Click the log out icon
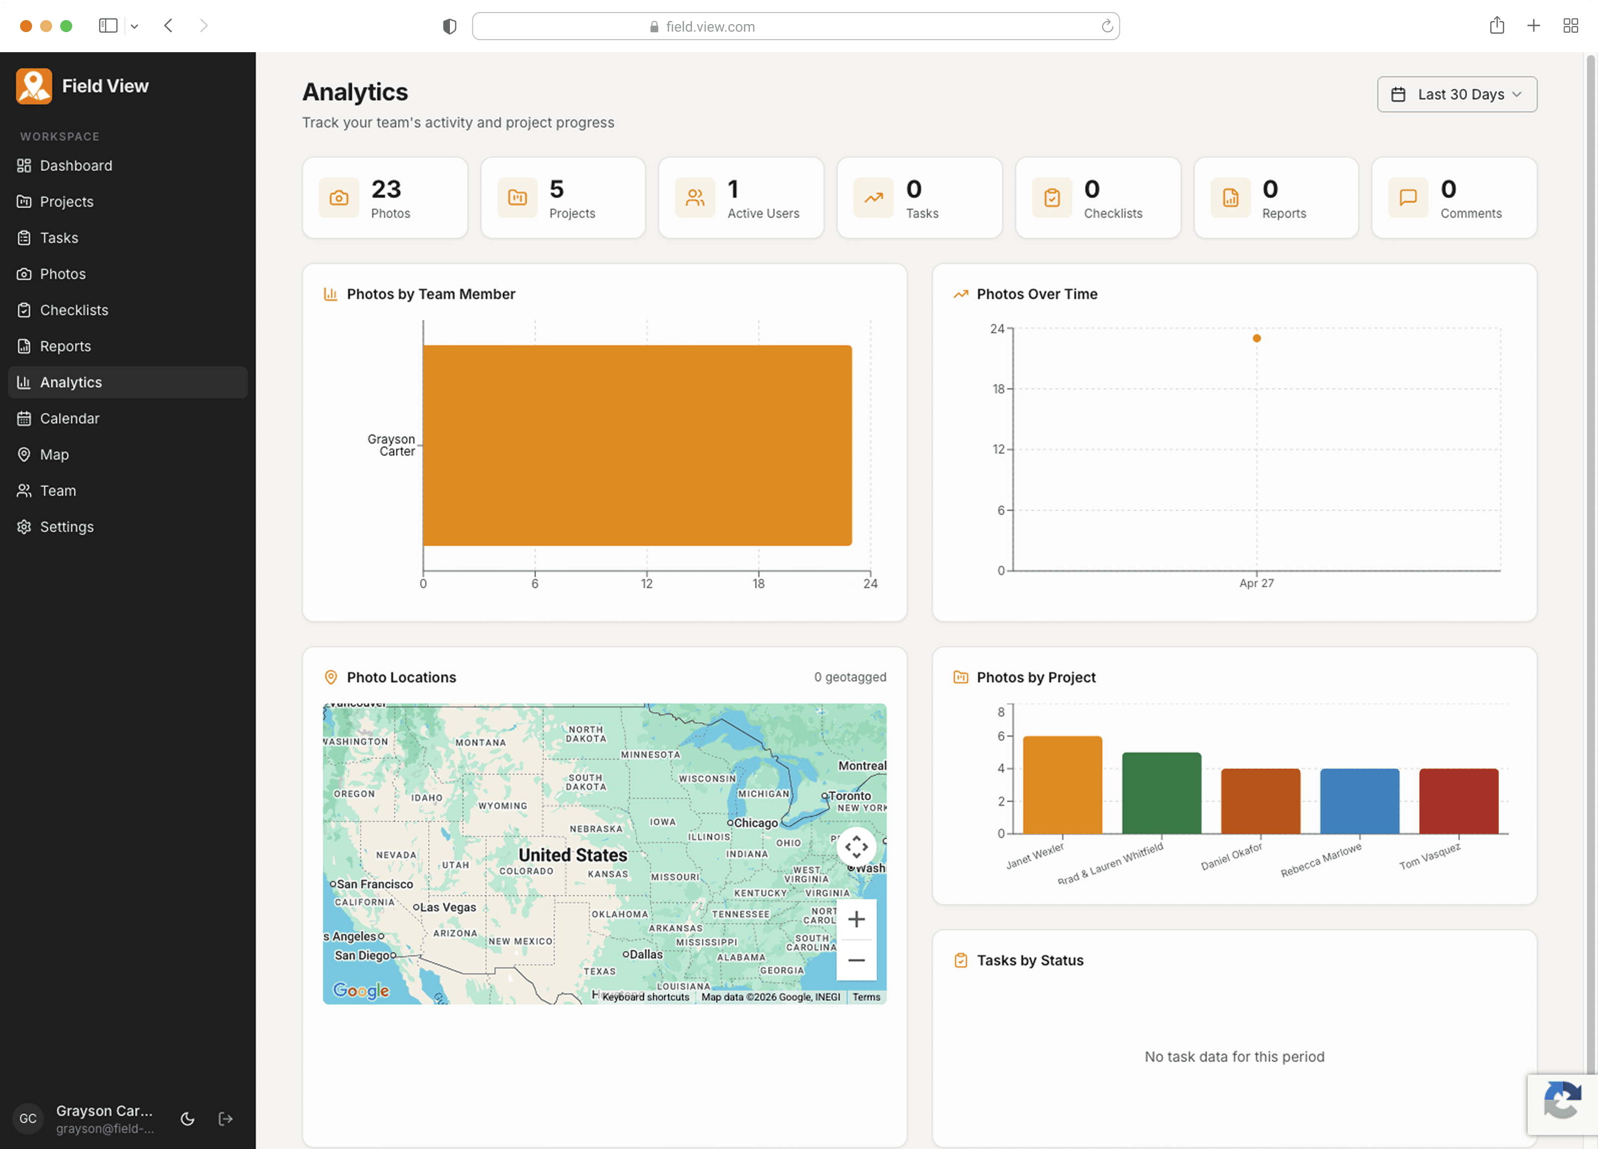Screen dimensions: 1598x1149 pyautogui.click(x=226, y=1119)
